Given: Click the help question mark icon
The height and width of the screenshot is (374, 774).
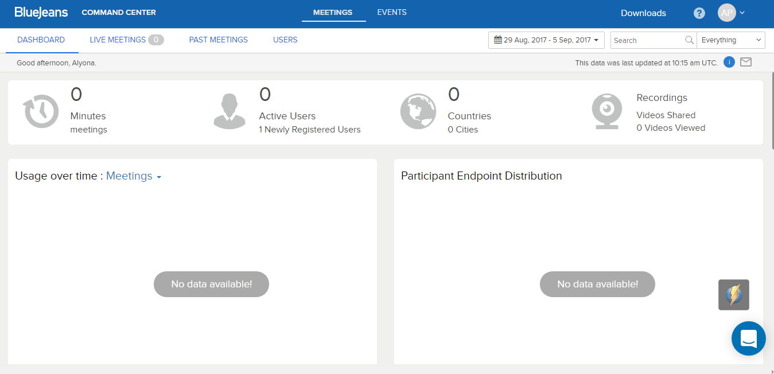Looking at the screenshot, I should click(x=699, y=13).
